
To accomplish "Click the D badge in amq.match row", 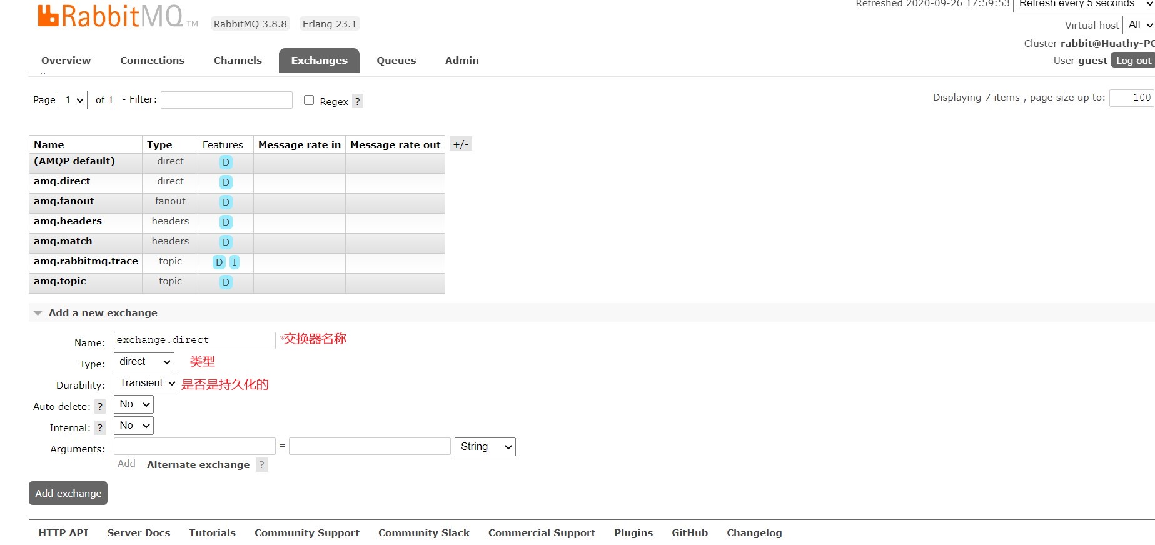I will 226,242.
